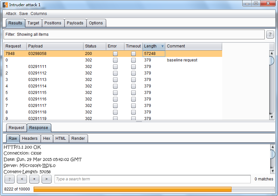This screenshot has height=196, width=278.
Task: Open the Attack menu
Action: (x=11, y=14)
